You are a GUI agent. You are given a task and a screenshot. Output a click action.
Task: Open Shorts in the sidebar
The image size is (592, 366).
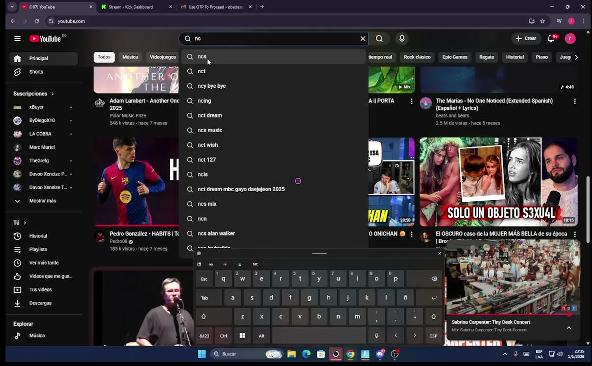[x=43, y=72]
